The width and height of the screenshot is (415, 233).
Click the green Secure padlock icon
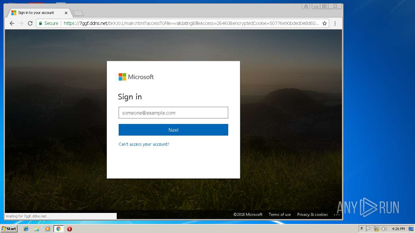41,23
